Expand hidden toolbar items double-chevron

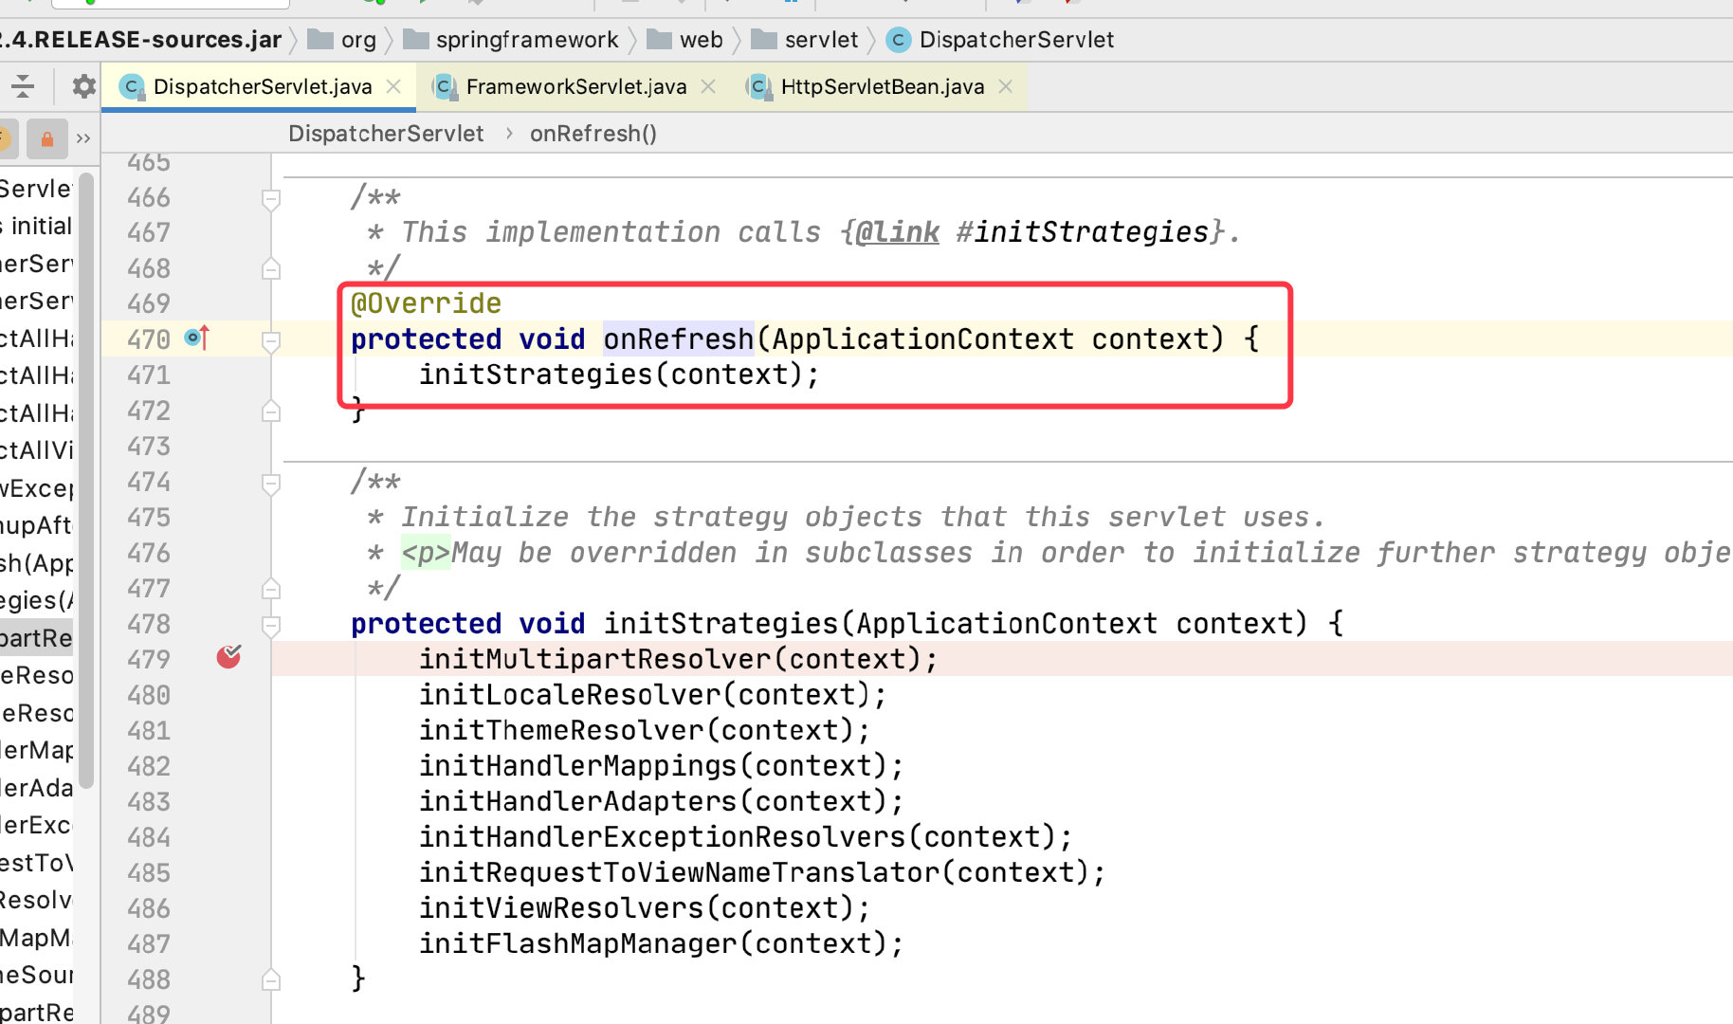click(x=83, y=139)
